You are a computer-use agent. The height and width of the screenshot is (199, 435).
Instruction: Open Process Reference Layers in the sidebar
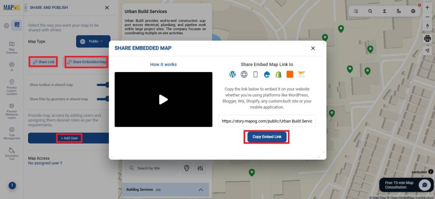(x=11, y=111)
